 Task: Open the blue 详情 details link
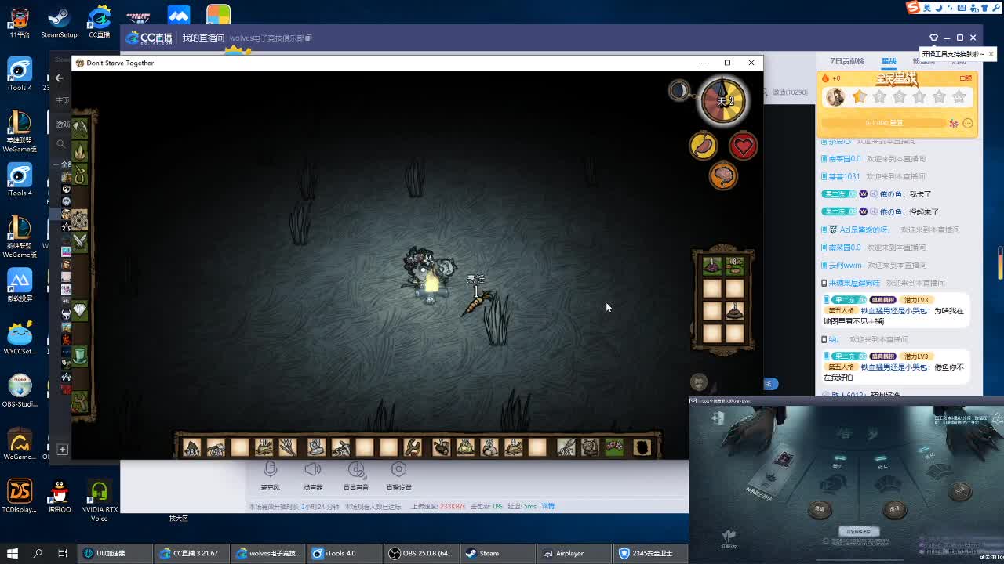548,506
